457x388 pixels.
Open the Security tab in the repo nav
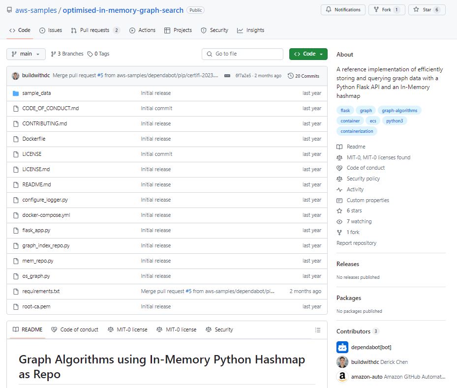coord(214,30)
